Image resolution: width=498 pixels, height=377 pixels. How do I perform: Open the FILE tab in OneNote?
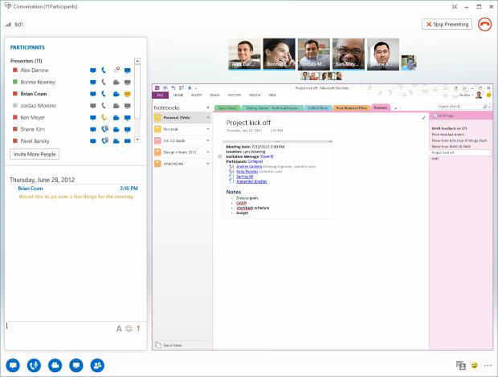(x=160, y=95)
